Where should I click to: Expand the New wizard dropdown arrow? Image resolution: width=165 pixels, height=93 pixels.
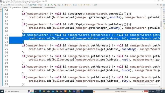3,5
